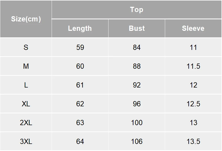Click bust value 84 for size S
The width and height of the screenshot is (222, 151).
click(x=137, y=47)
